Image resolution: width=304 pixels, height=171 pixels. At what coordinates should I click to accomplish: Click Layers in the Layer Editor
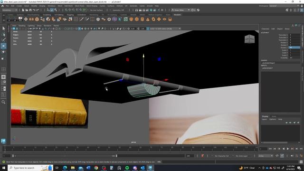tap(265, 119)
